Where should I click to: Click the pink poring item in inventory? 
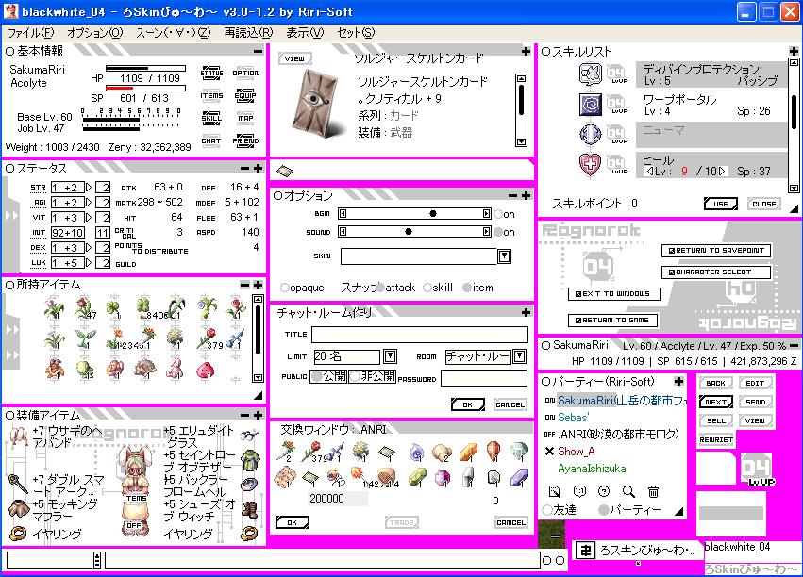(x=206, y=370)
